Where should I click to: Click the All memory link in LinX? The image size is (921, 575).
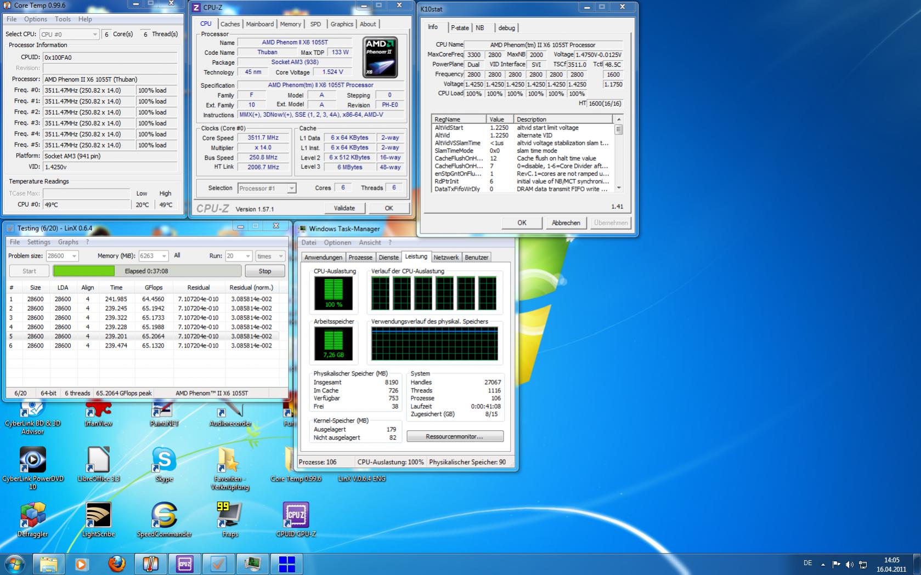pyautogui.click(x=177, y=255)
